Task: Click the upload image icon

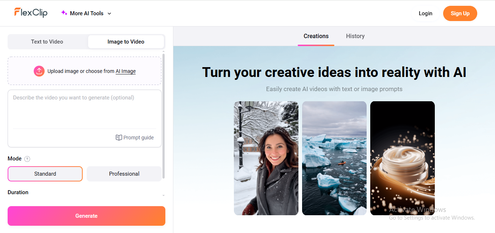Action: point(39,71)
